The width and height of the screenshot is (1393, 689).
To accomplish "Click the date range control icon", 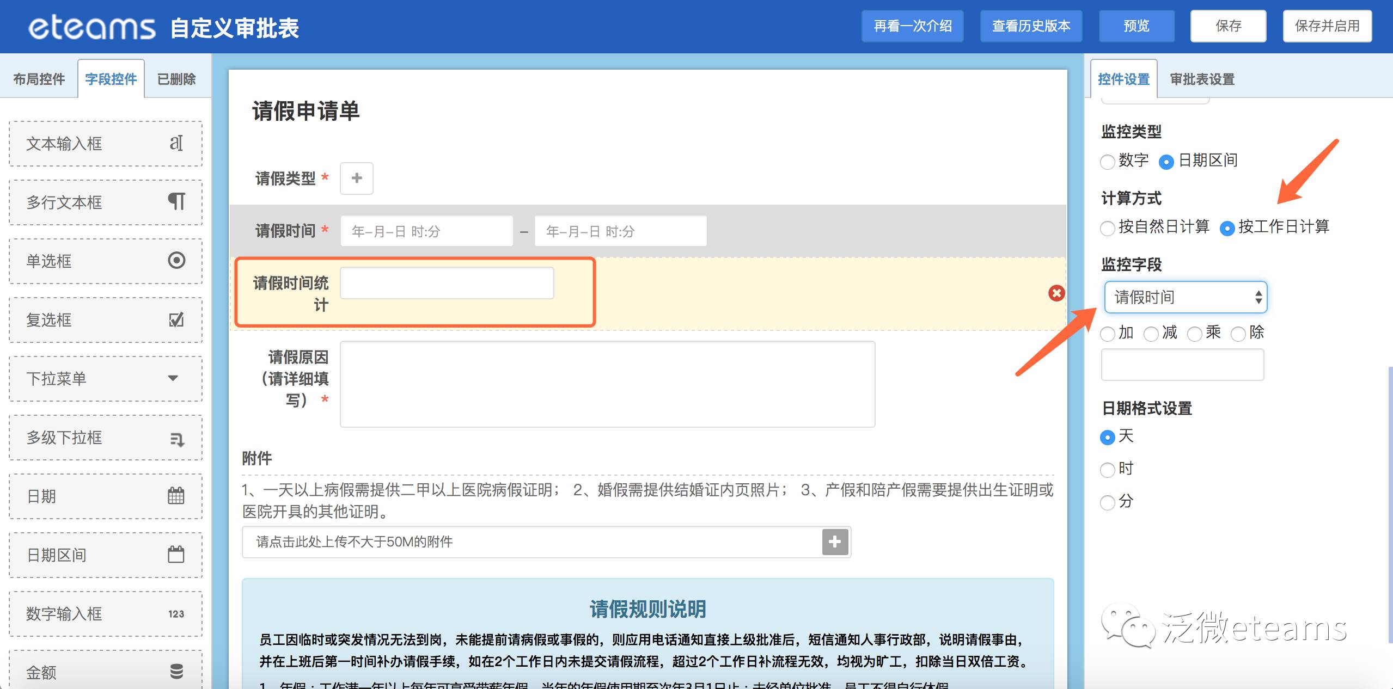I will 176,555.
